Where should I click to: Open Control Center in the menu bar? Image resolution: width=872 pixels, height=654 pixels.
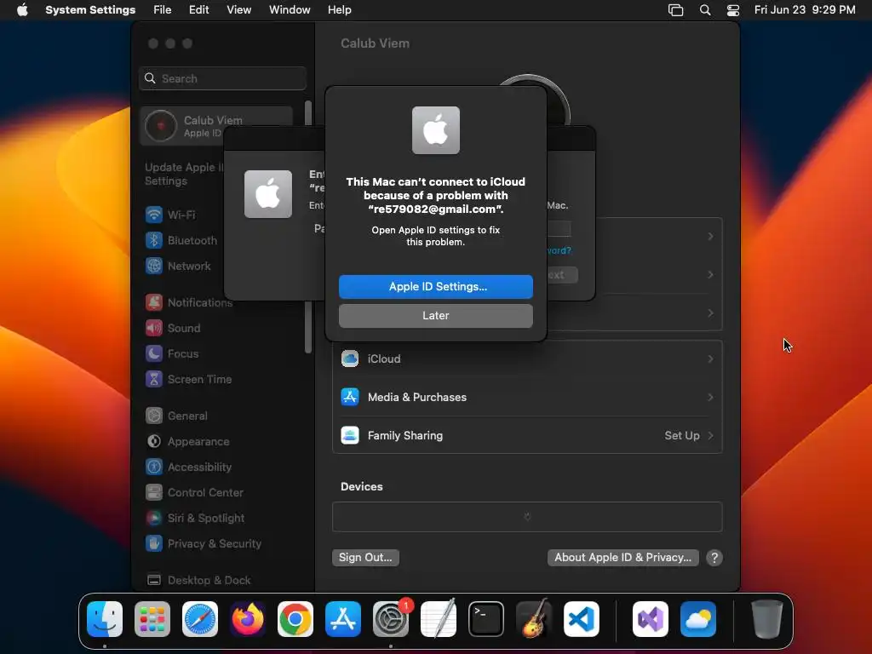(x=733, y=9)
